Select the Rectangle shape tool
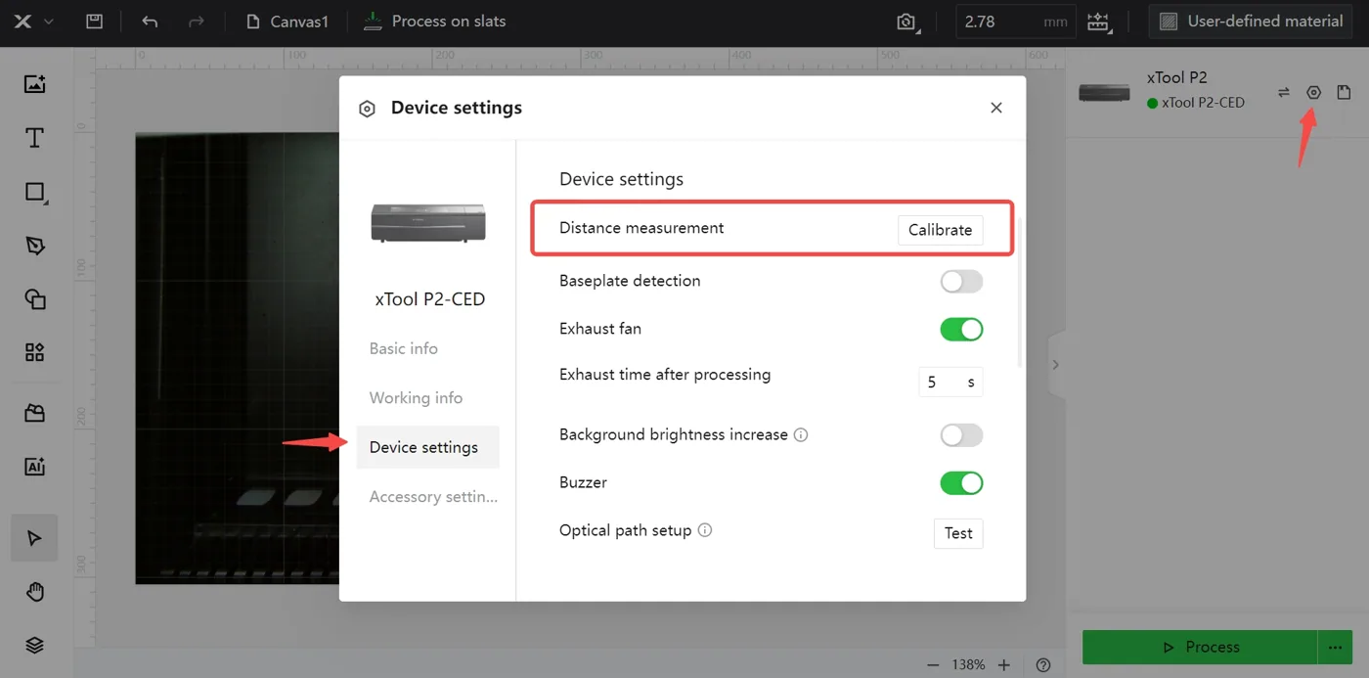 [x=35, y=193]
